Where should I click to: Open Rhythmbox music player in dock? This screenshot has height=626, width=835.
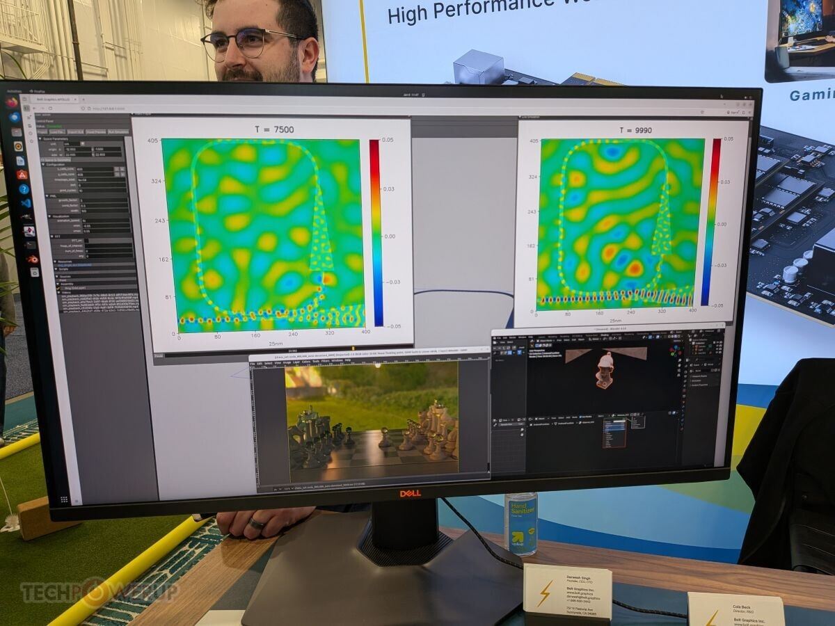point(18,146)
